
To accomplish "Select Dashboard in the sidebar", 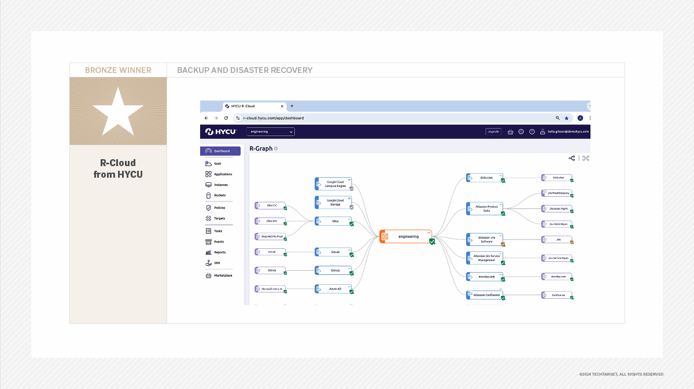I will 220,151.
